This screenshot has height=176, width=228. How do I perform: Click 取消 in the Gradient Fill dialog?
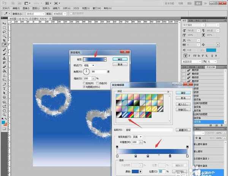(x=119, y=64)
